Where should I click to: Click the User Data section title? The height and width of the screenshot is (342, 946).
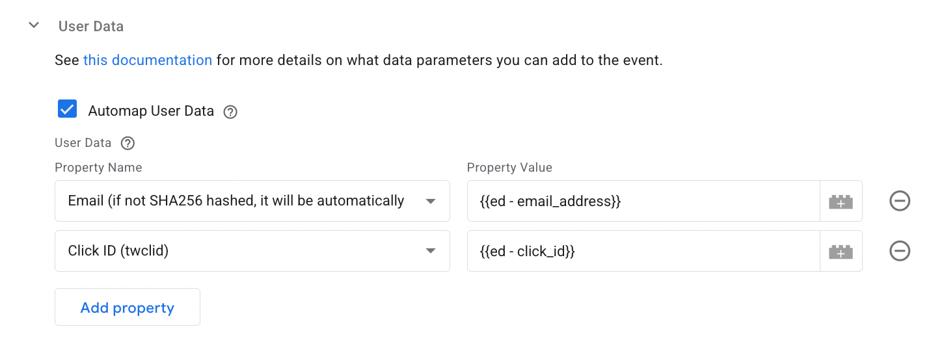pos(91,26)
